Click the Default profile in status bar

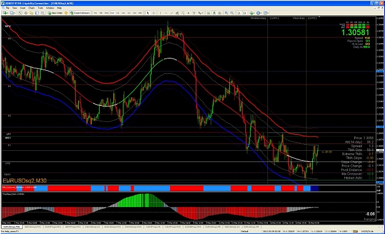(x=245, y=231)
